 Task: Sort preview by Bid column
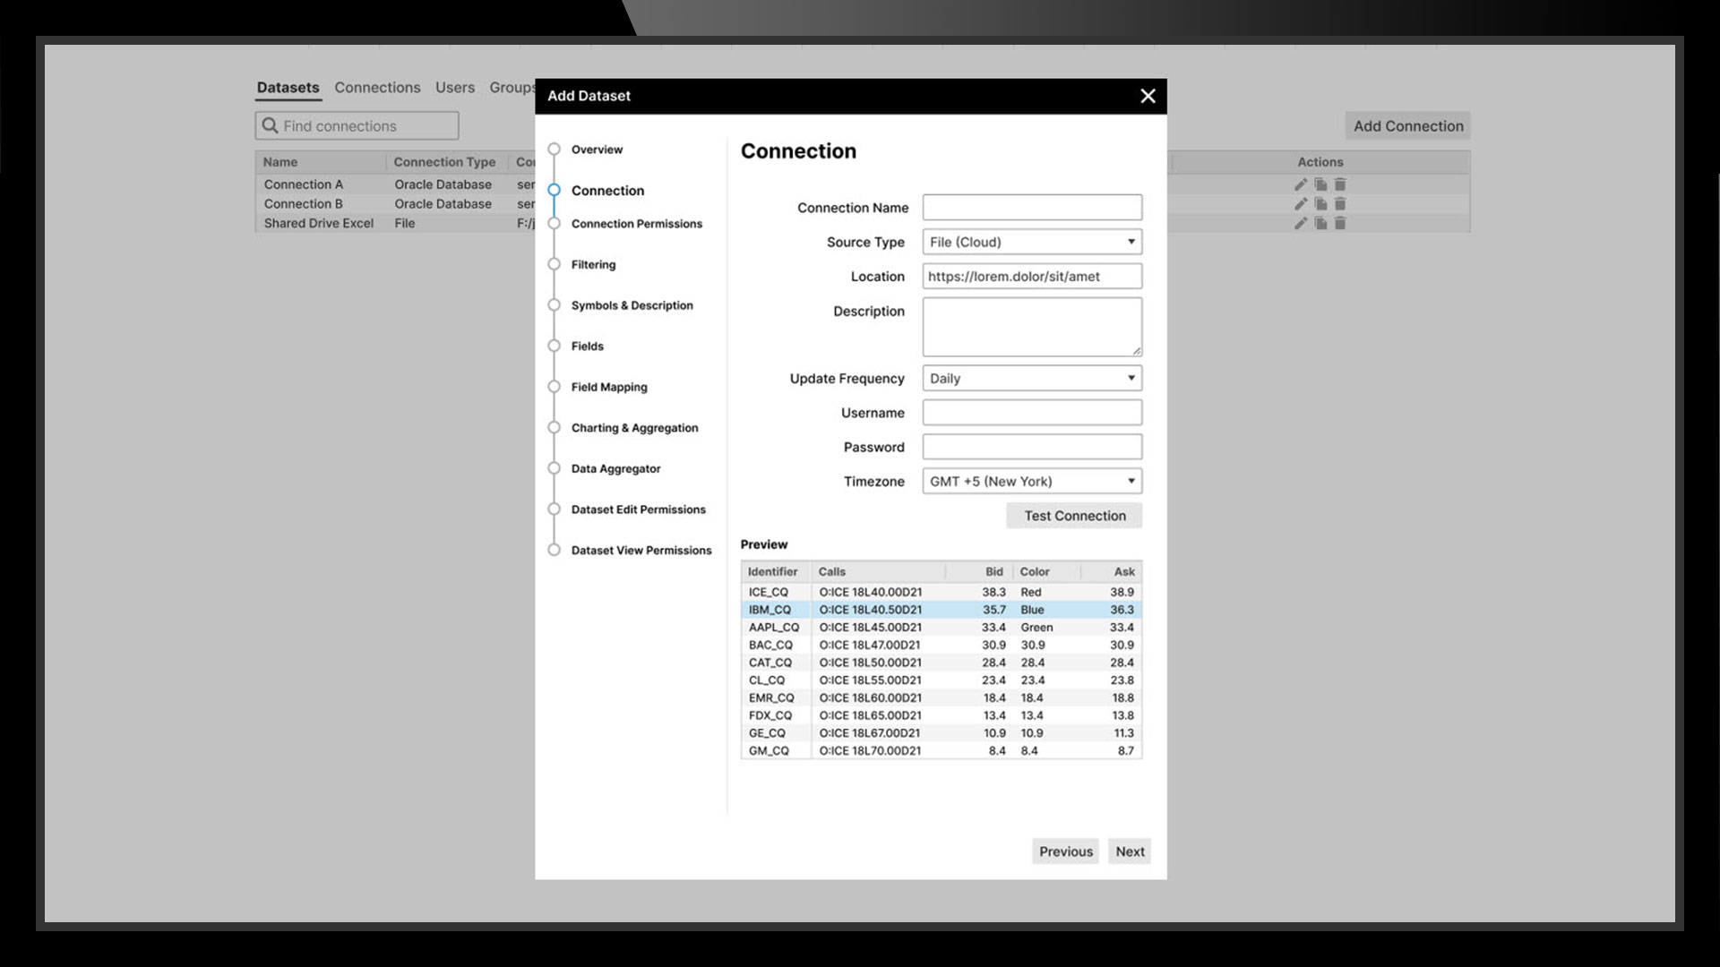point(994,571)
